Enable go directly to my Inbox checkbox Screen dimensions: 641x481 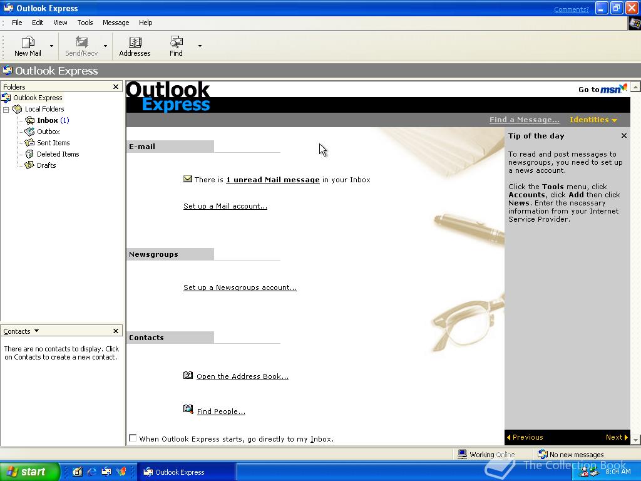[x=133, y=438]
